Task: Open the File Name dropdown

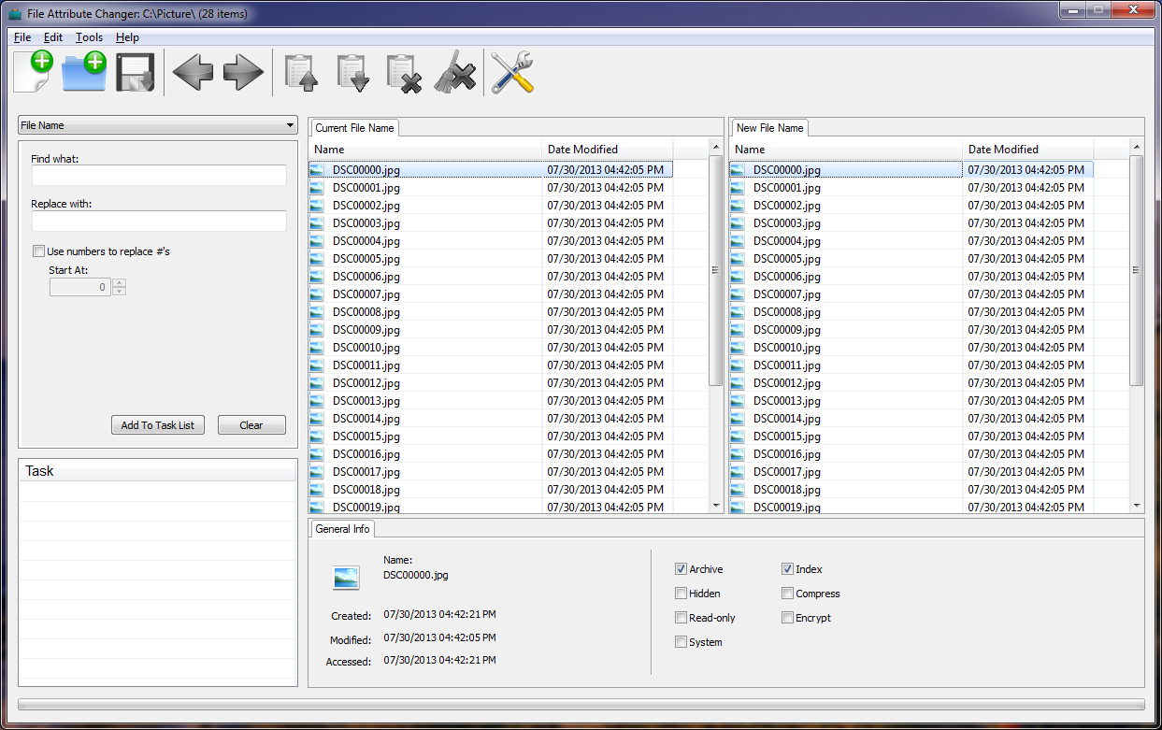Action: pyautogui.click(x=157, y=125)
